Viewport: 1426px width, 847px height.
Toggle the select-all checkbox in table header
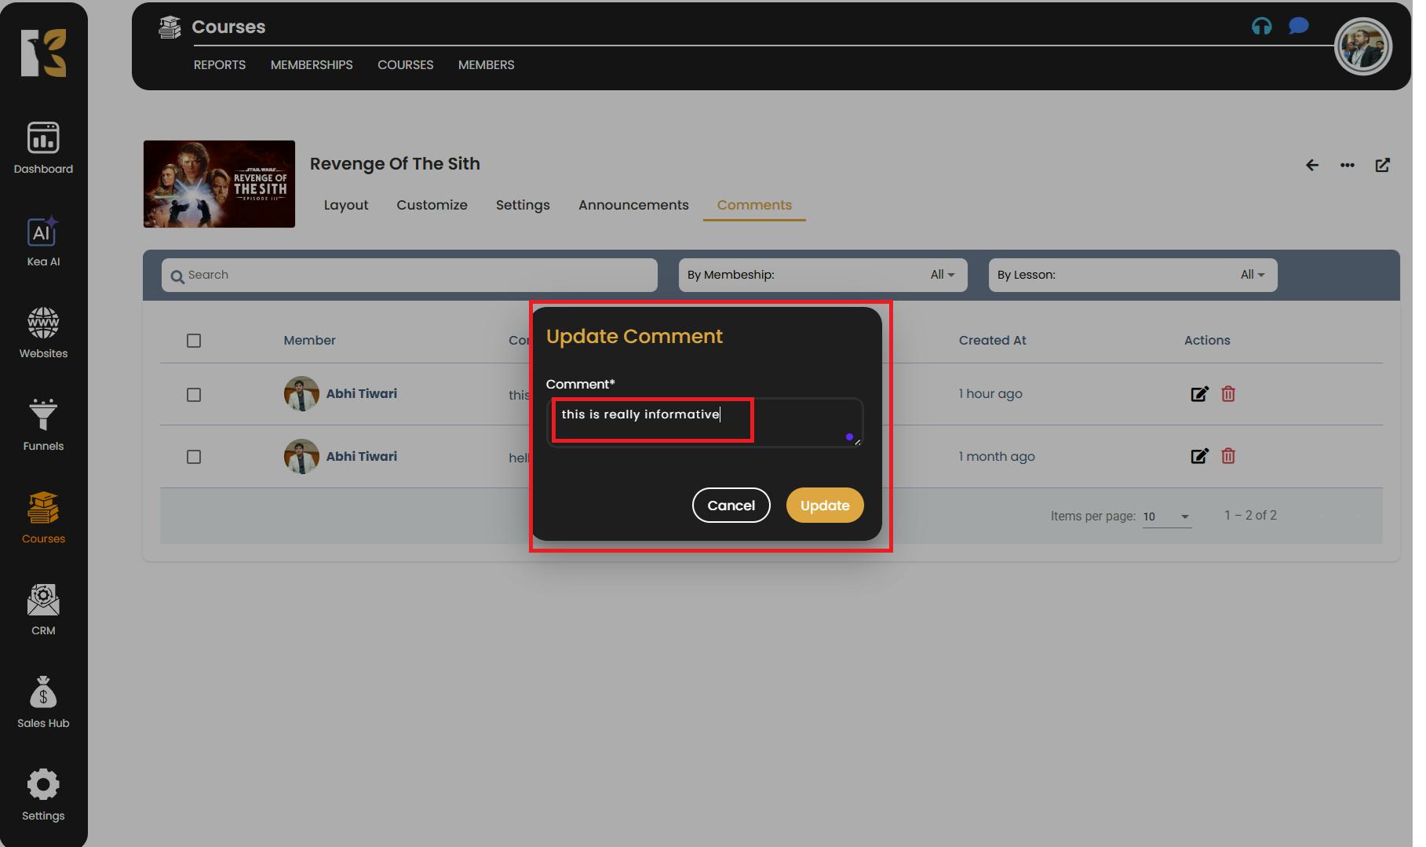pos(194,341)
